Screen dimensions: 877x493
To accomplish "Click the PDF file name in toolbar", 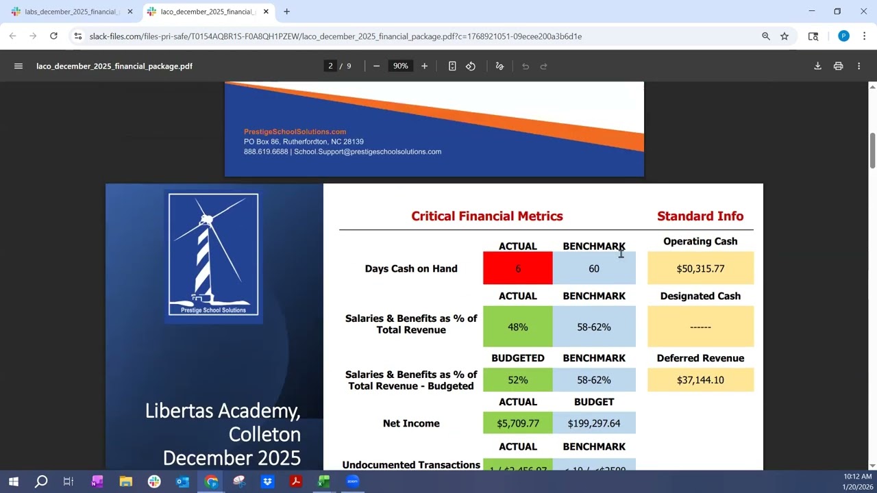I will pos(114,66).
